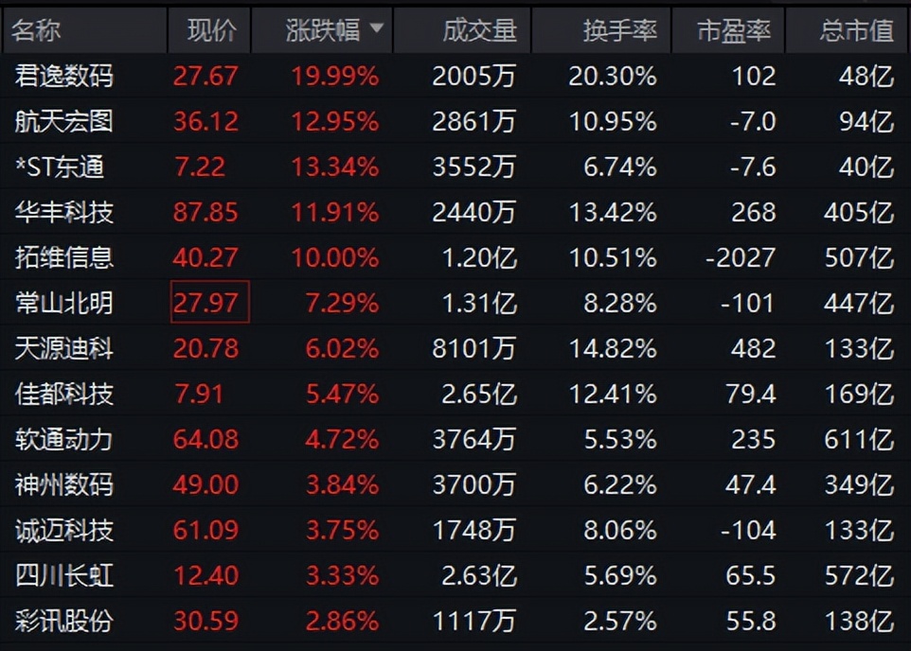Select the 四川长虹 stock name
This screenshot has height=651, width=911.
(63, 575)
